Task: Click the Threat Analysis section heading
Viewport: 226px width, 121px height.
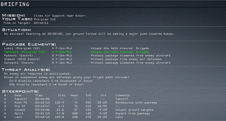Action: (x=26, y=70)
